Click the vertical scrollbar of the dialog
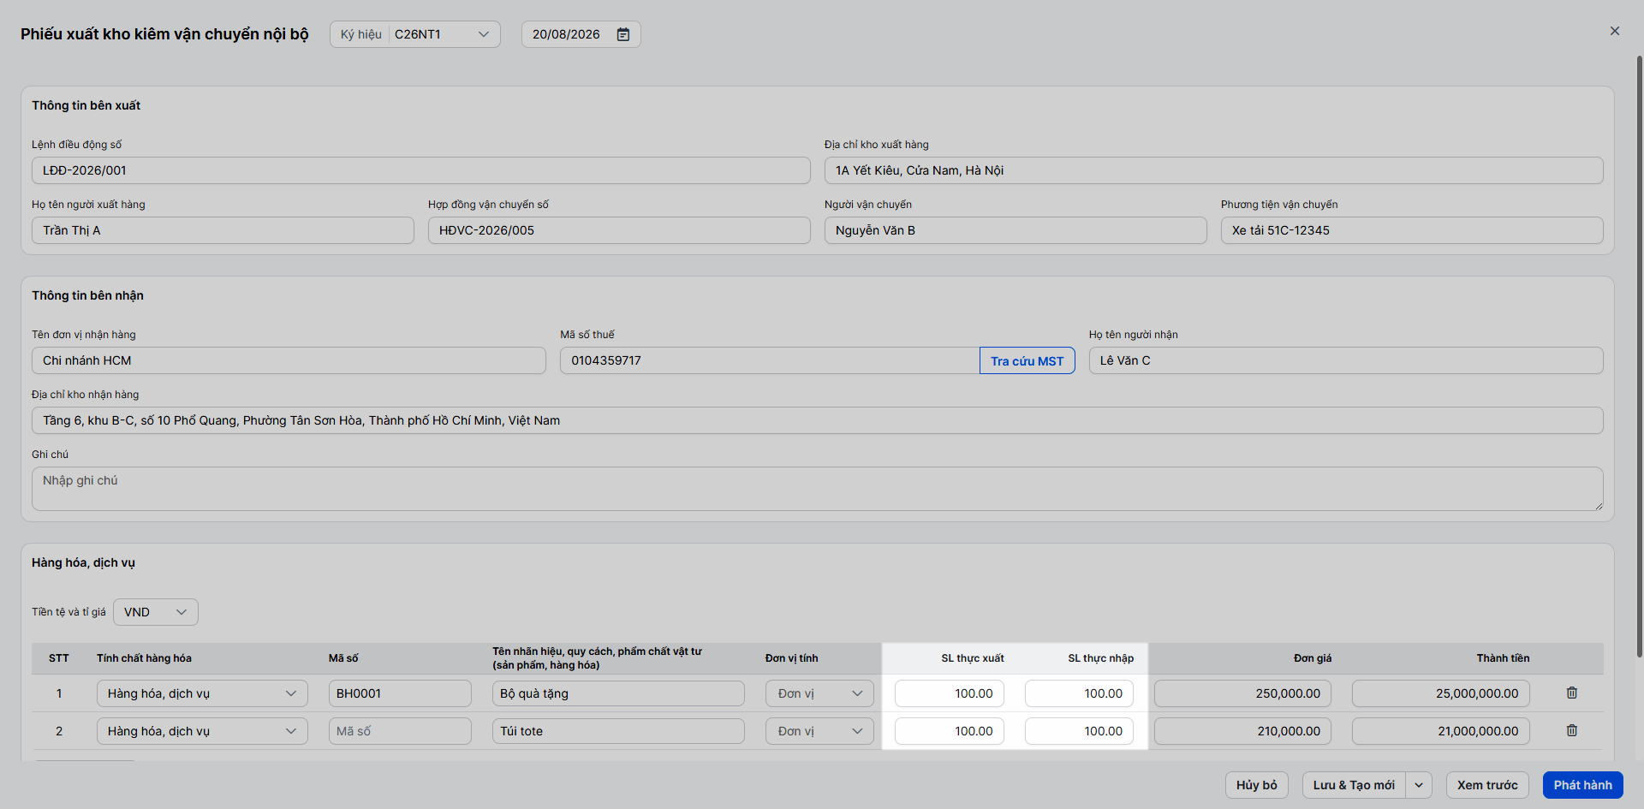1644x809 pixels. (1640, 357)
